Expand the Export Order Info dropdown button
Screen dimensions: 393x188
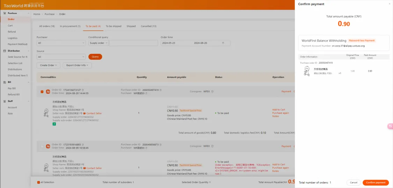77,65
